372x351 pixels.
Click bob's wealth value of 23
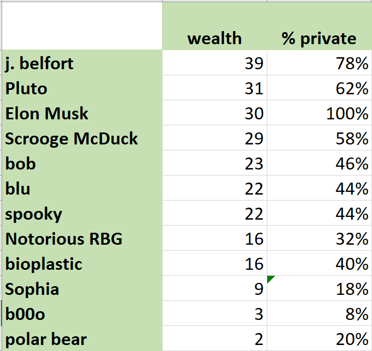coord(214,164)
